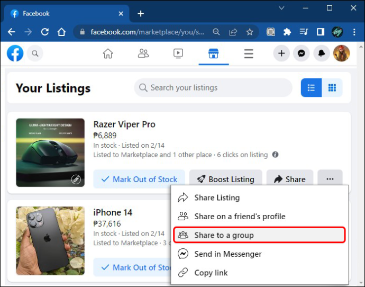
Task: Select the Facebook browser tab
Action: [67, 14]
